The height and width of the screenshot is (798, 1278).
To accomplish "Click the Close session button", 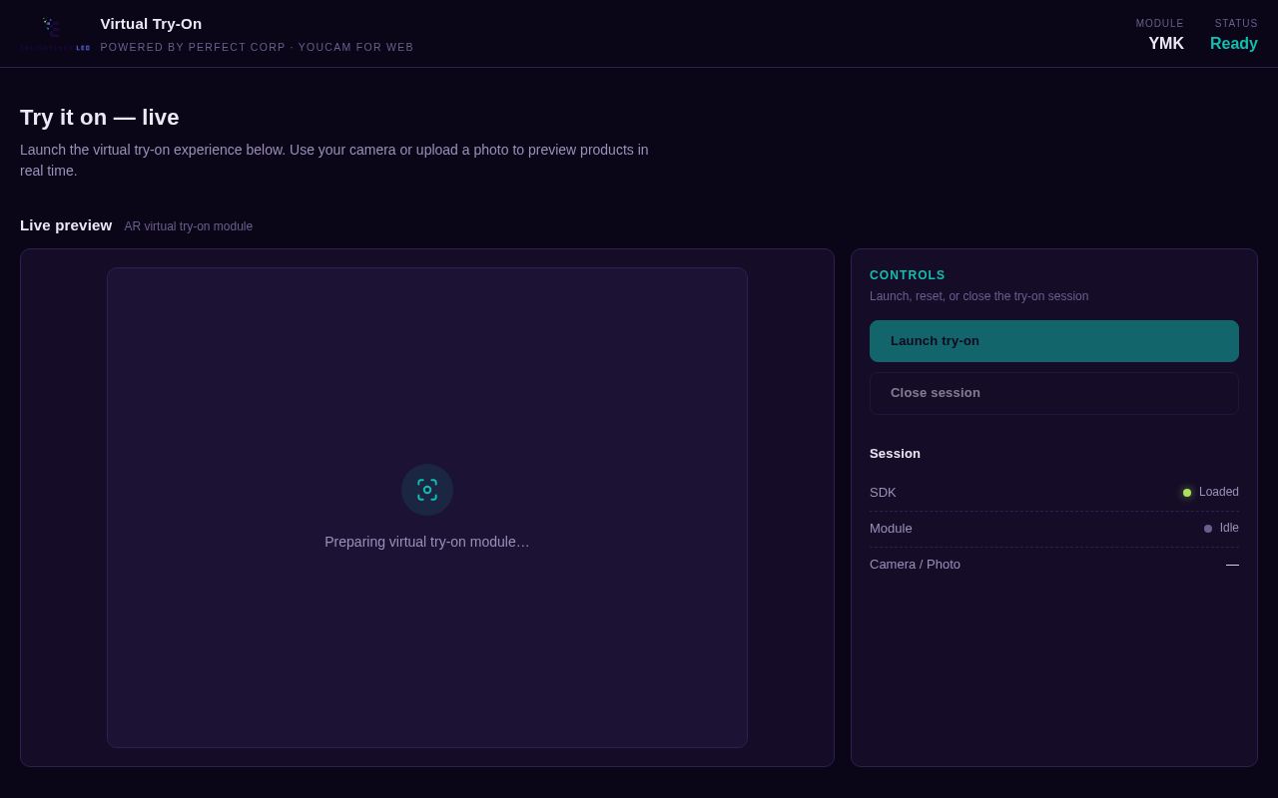I will [1054, 393].
